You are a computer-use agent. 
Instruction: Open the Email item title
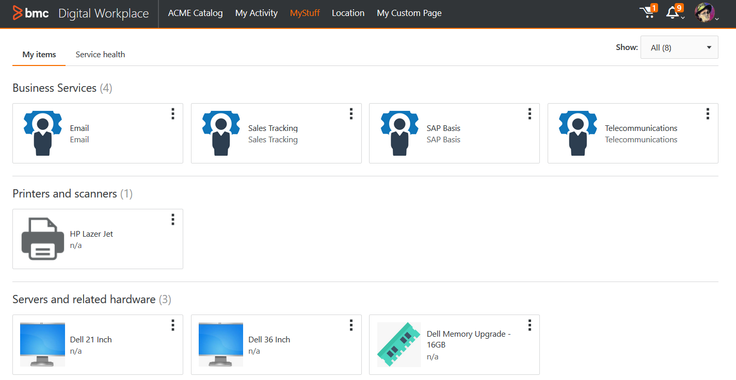click(79, 128)
